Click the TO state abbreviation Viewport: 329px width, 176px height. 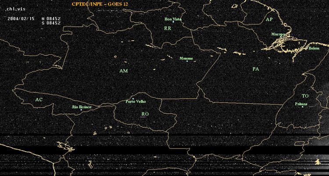coord(305,96)
